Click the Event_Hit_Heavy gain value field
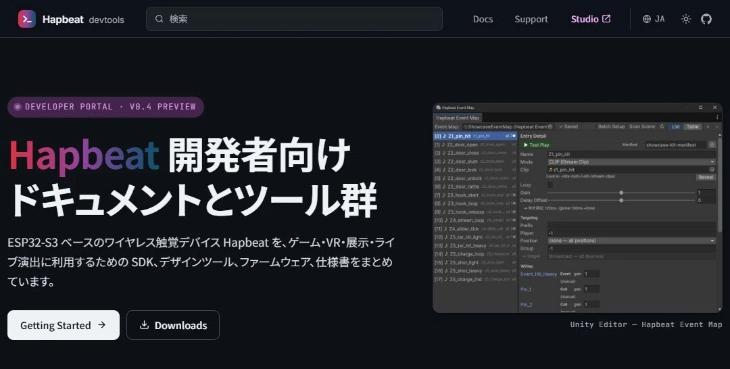This screenshot has height=369, width=730. [x=591, y=274]
